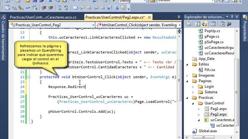248x139 pixels.
Task: Refresh the Solution Explorer
Action: (197, 24)
